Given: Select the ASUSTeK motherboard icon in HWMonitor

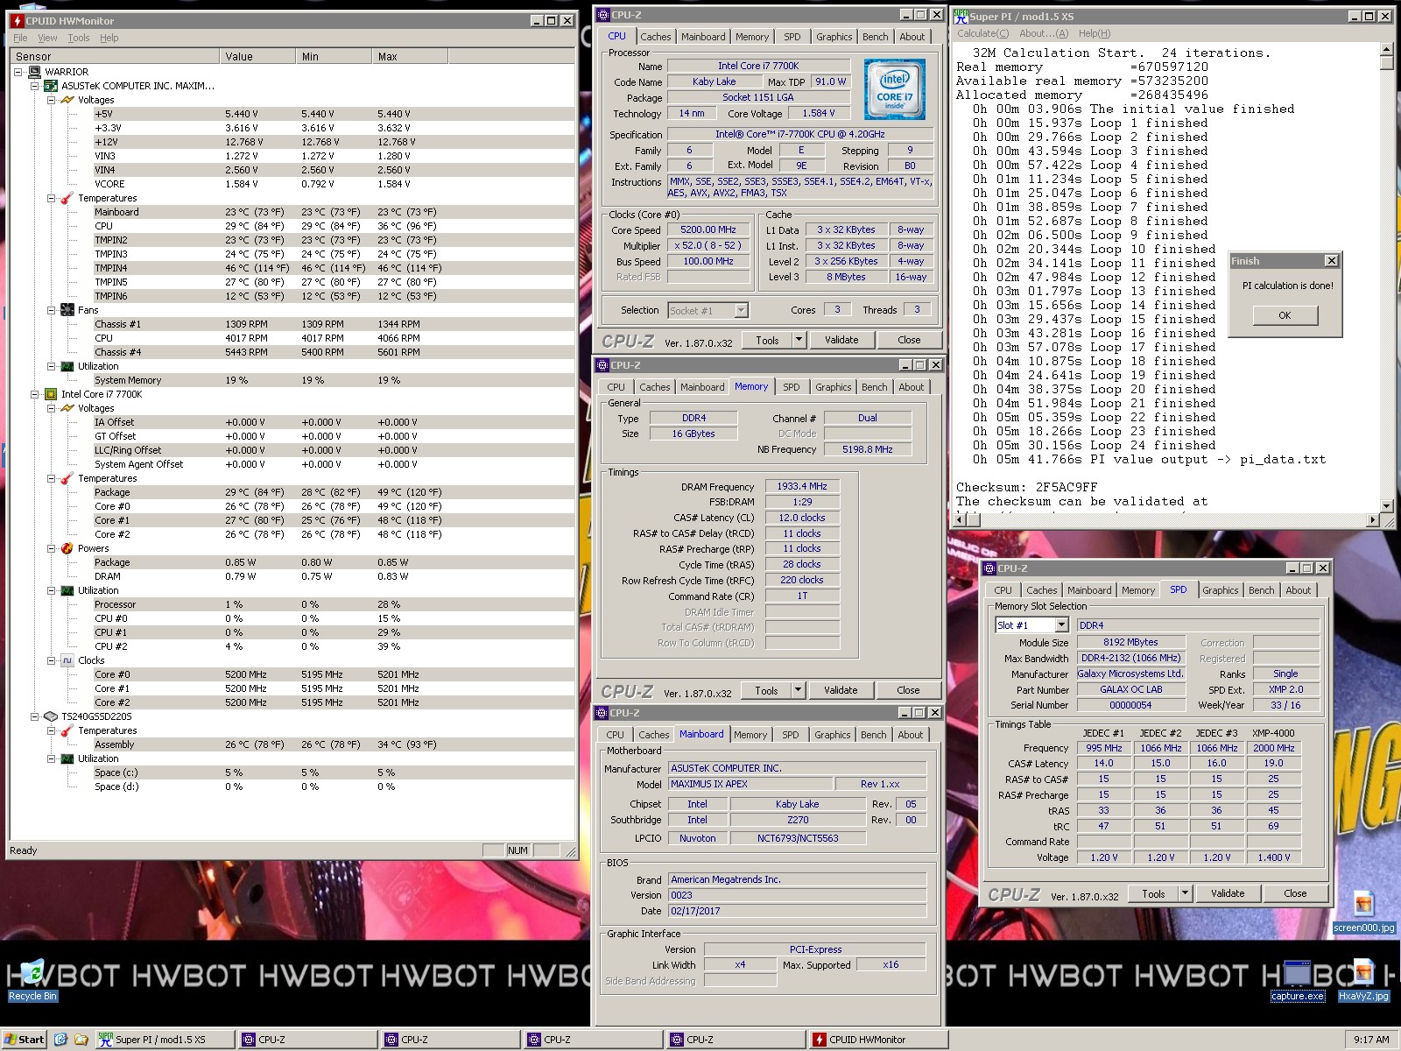Looking at the screenshot, I should pos(51,86).
